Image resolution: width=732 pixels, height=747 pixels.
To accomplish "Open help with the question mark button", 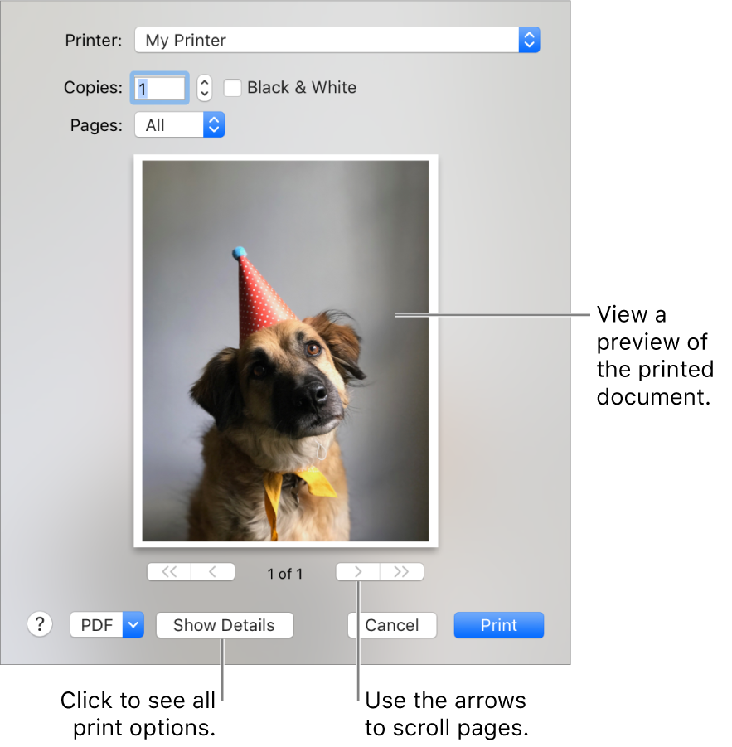I will click(40, 624).
